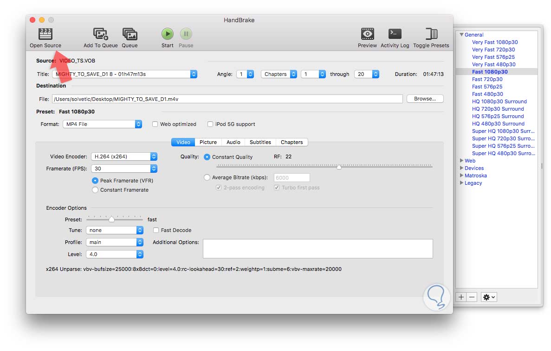Select Constant Quality radio button
Screen dimensions: 551x351
click(x=207, y=157)
